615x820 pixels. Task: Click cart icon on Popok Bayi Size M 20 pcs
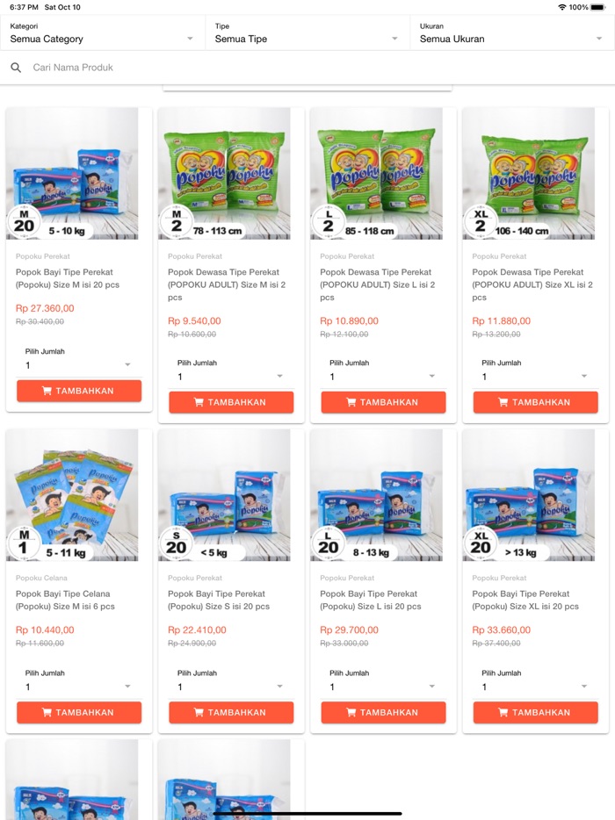pos(47,391)
